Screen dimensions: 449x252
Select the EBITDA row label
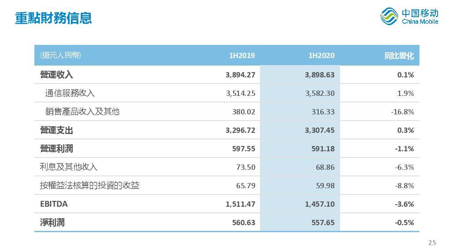point(54,204)
